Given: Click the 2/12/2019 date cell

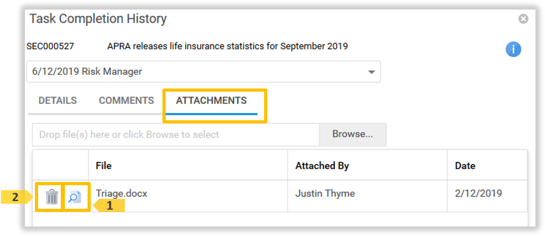Looking at the screenshot, I should (x=478, y=194).
